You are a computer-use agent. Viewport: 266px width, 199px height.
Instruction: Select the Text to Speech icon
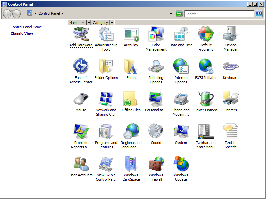(230, 132)
